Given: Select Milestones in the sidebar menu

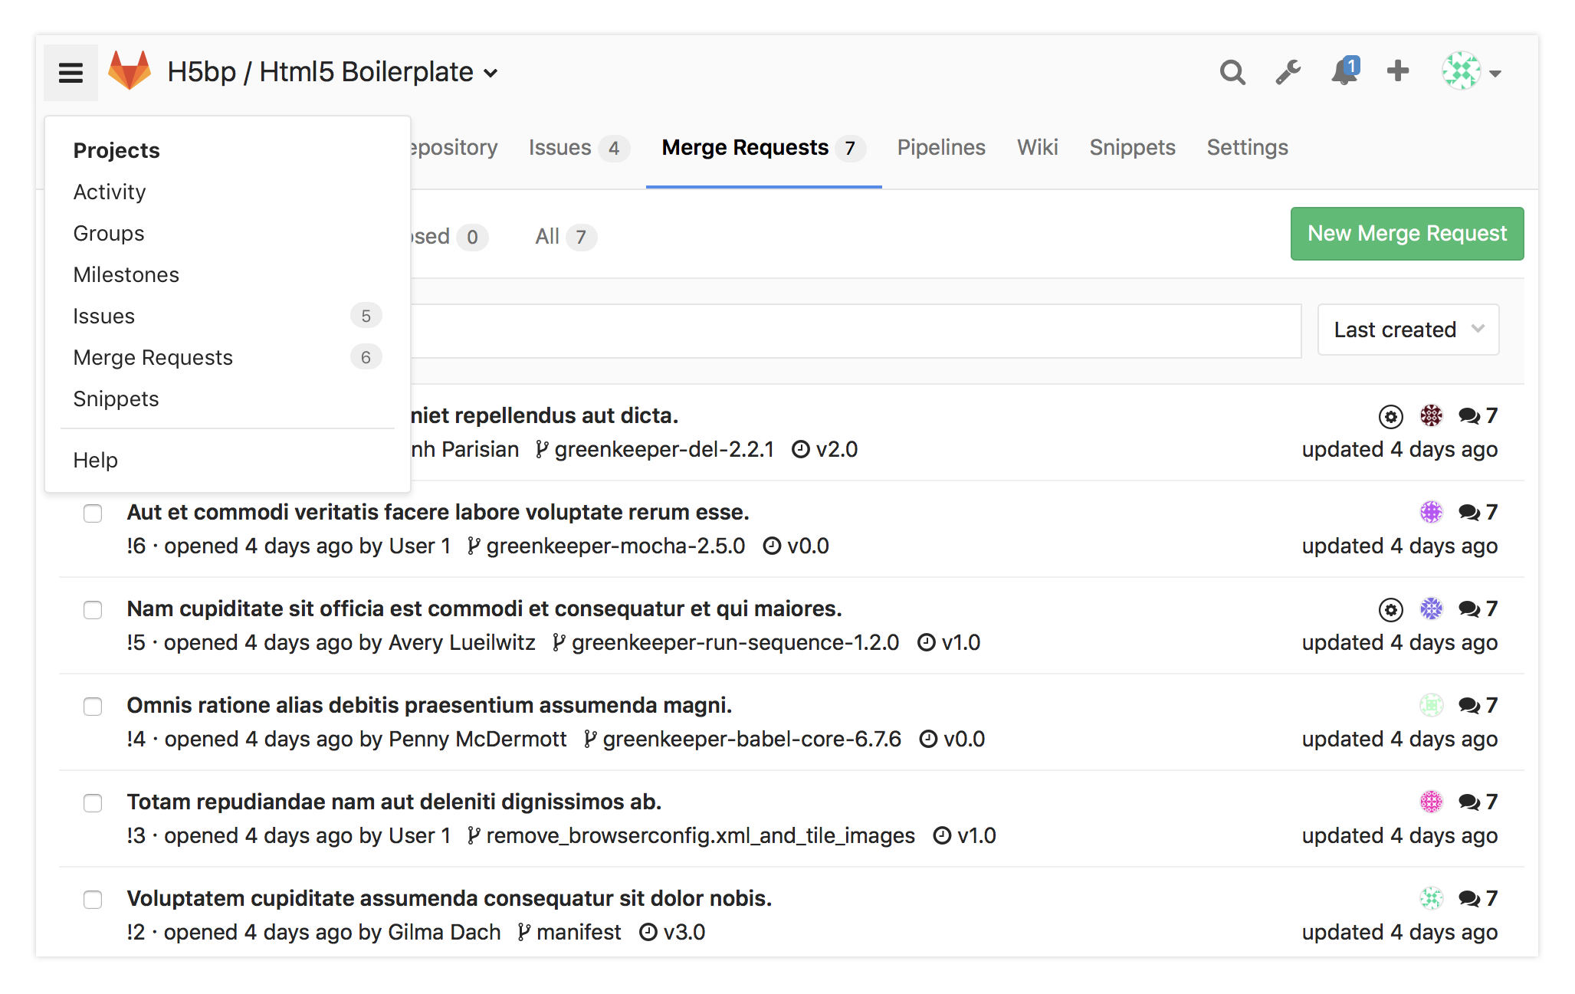Looking at the screenshot, I should [x=126, y=274].
